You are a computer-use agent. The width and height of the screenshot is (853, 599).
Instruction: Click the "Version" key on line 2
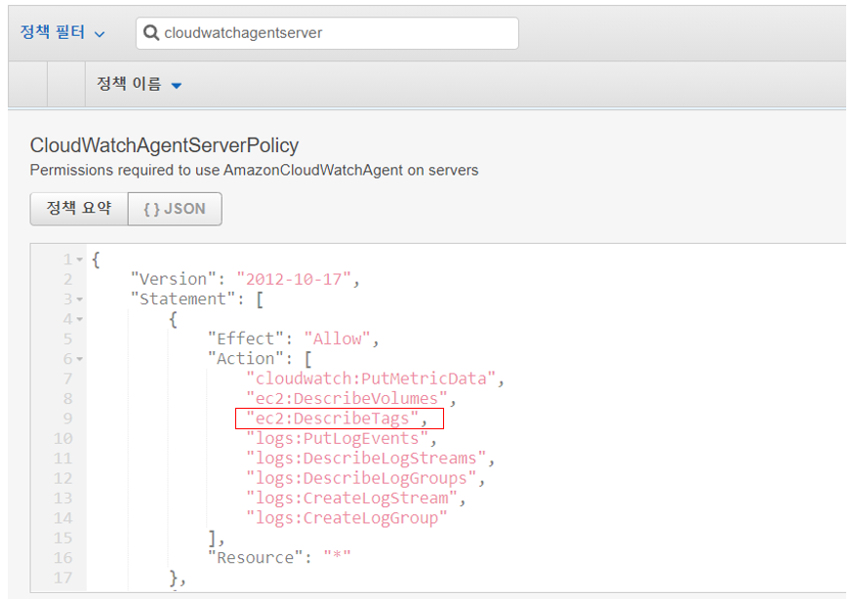[x=174, y=279]
